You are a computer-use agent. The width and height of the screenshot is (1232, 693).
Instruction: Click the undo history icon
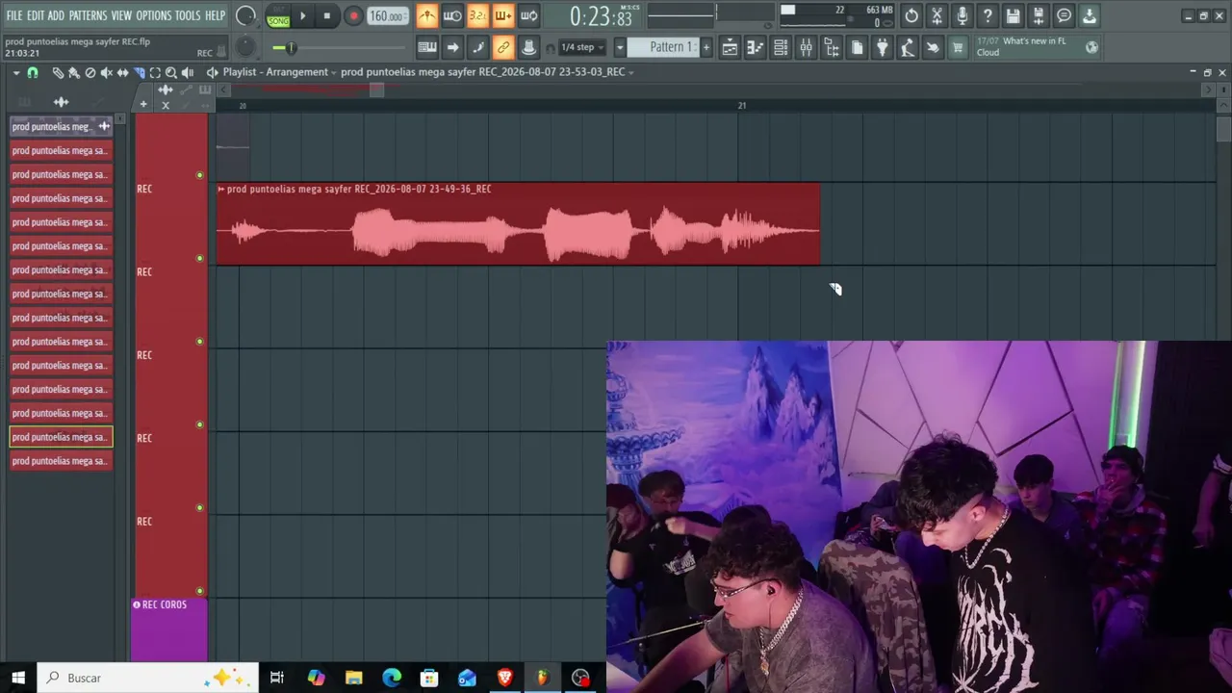[911, 16]
